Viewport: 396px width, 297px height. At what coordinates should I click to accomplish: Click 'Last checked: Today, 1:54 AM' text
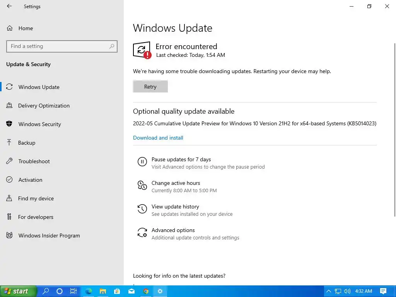click(x=190, y=55)
